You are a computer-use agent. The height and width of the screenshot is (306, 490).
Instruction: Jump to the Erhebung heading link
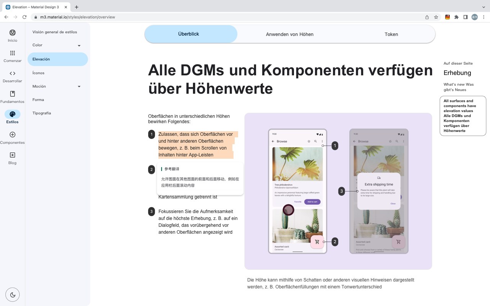pos(457,73)
